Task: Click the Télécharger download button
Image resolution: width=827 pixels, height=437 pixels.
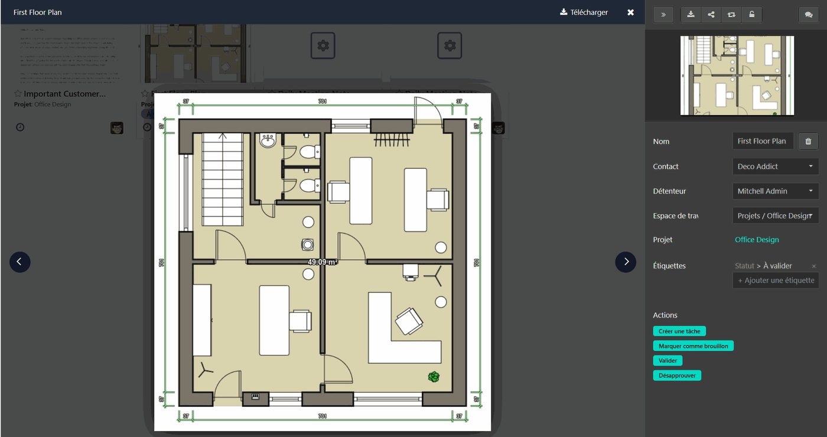Action: (584, 12)
